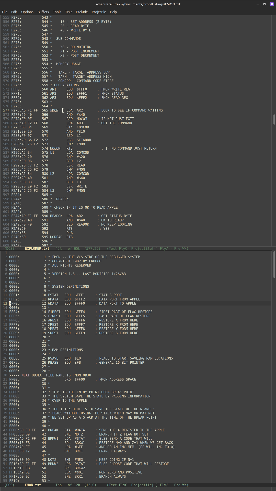Click the upper pane scrollbar thumb
This screenshot has width=276, height=491.
274,119
